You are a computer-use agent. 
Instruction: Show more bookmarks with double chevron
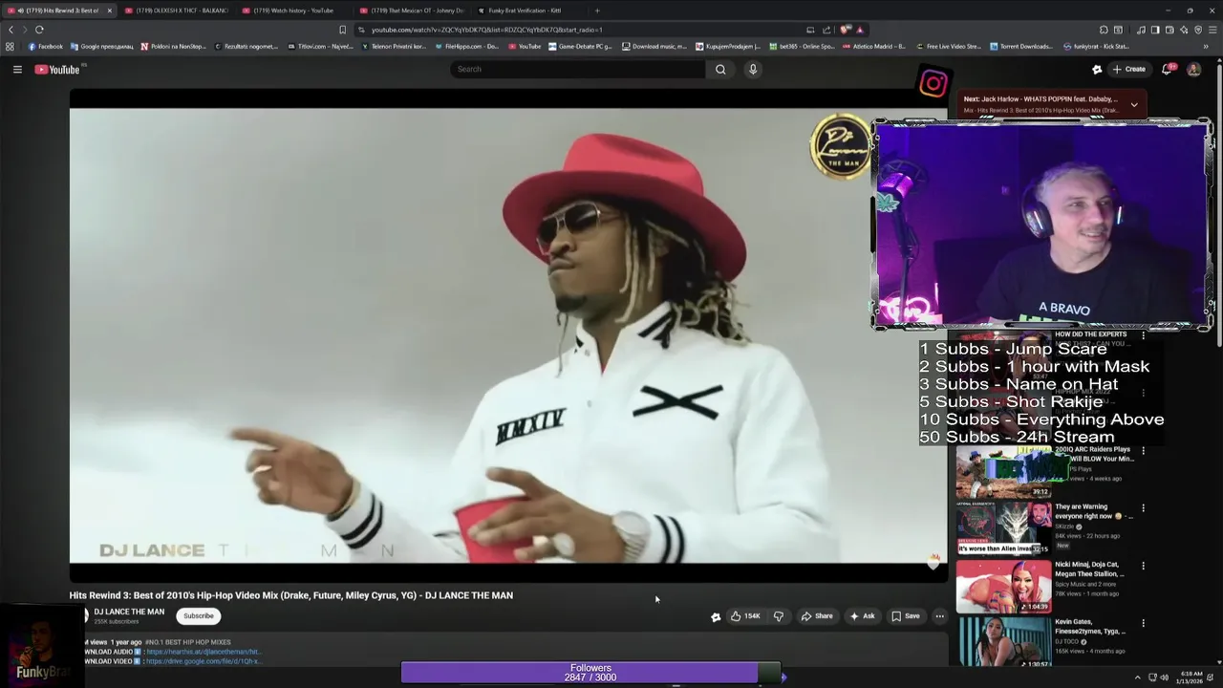[x=1206, y=46]
